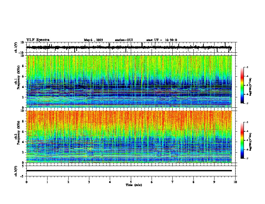265x204 pixels.
Task: Click time axis tick label "0"
Action: pos(26,182)
